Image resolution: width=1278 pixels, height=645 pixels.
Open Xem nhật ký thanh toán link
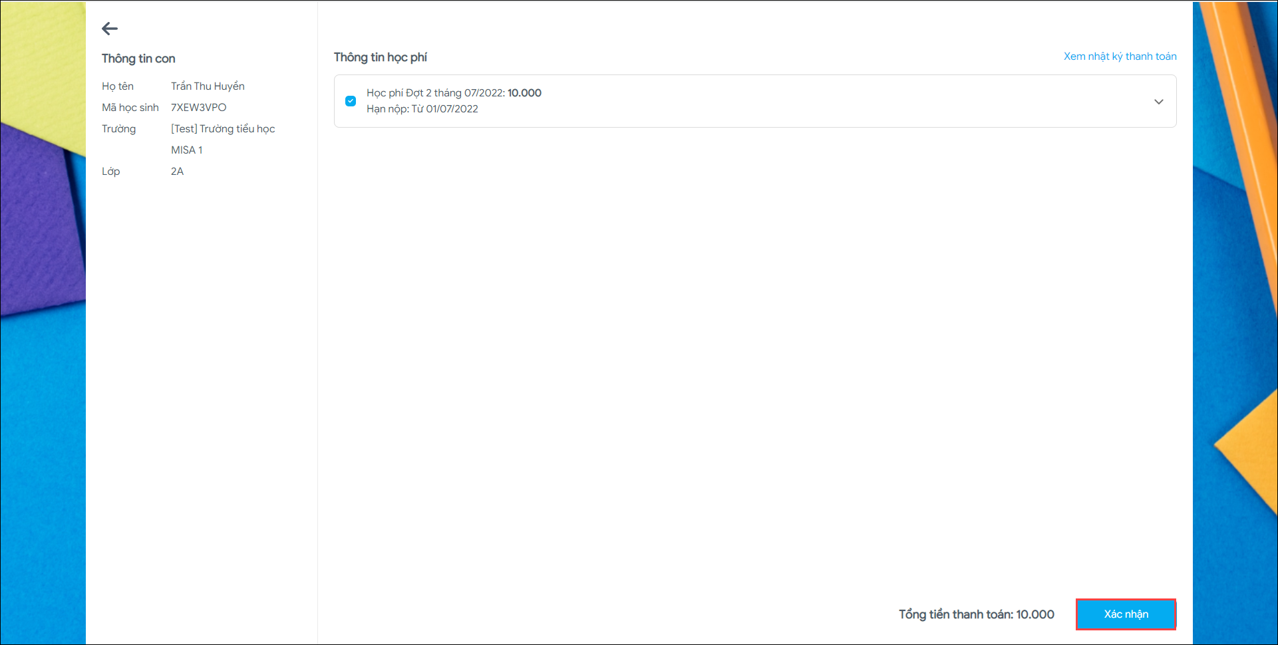1120,57
